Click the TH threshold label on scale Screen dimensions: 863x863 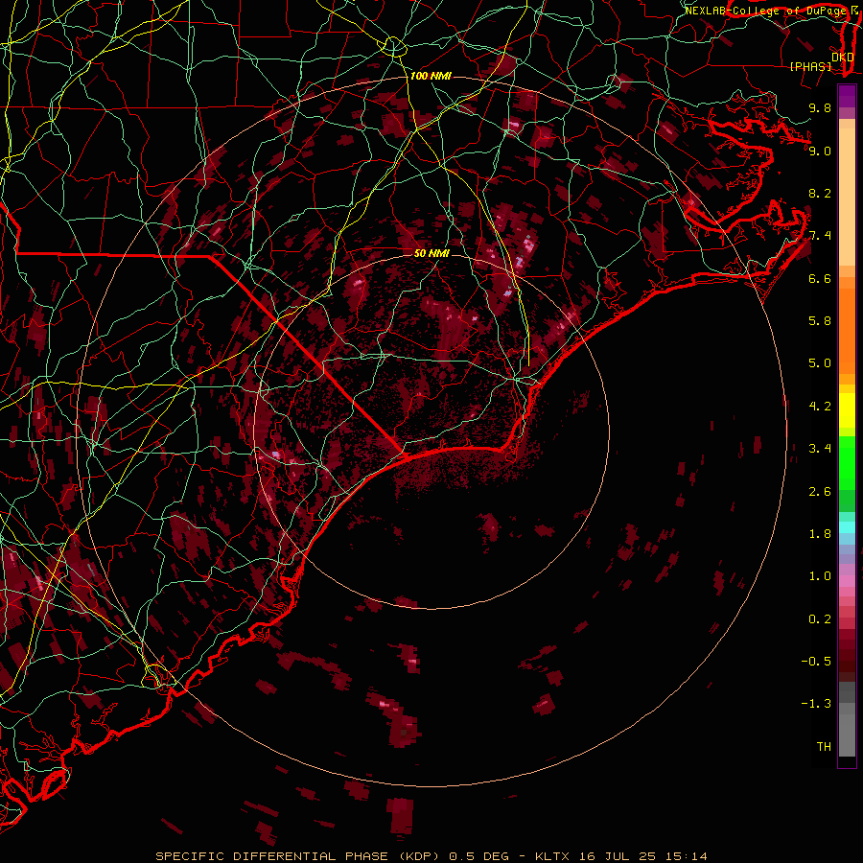(x=824, y=747)
